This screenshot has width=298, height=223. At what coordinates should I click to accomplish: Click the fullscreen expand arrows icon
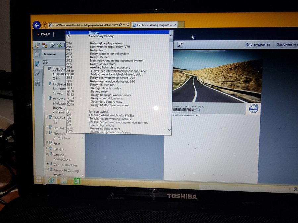(180, 45)
